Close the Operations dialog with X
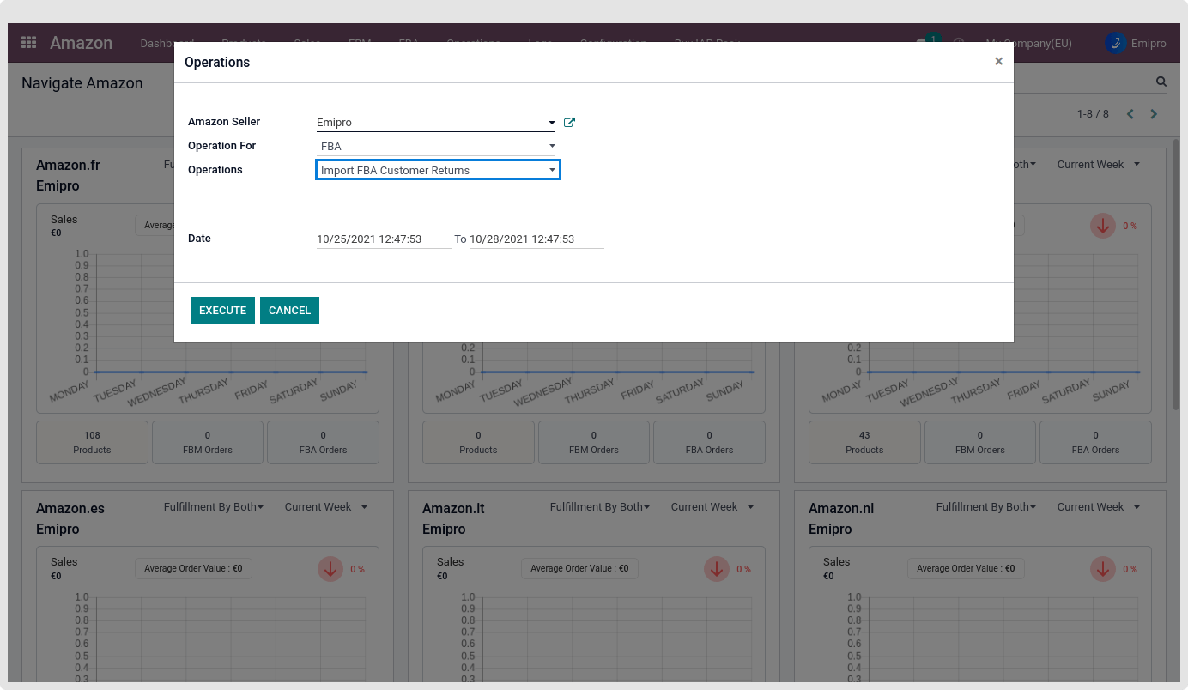Screen dimensions: 1188x690 click(998, 62)
